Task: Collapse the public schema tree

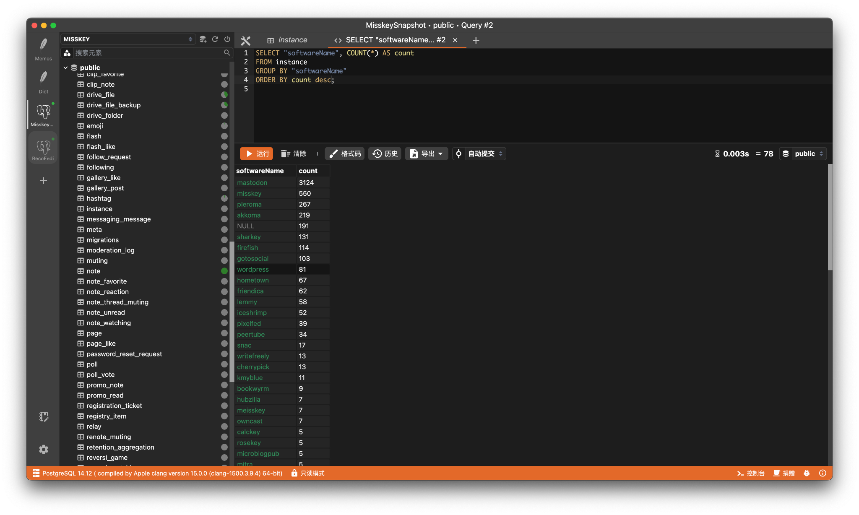Action: (x=65, y=68)
